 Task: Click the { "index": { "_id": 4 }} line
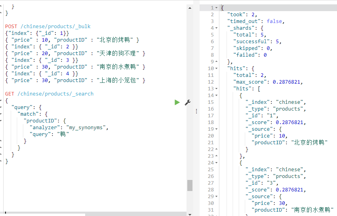point(42,74)
